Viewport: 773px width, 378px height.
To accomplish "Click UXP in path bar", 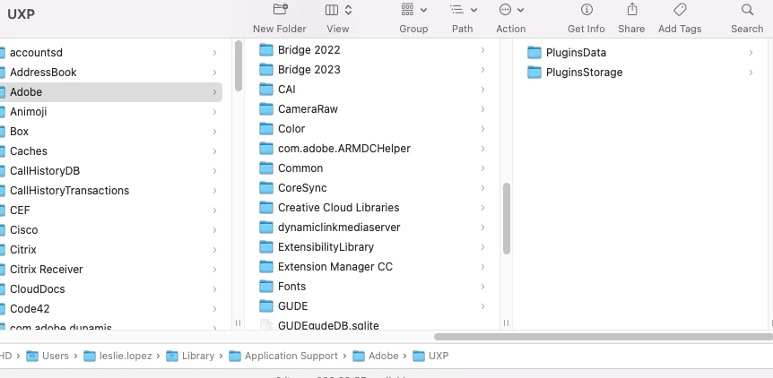I will point(430,356).
